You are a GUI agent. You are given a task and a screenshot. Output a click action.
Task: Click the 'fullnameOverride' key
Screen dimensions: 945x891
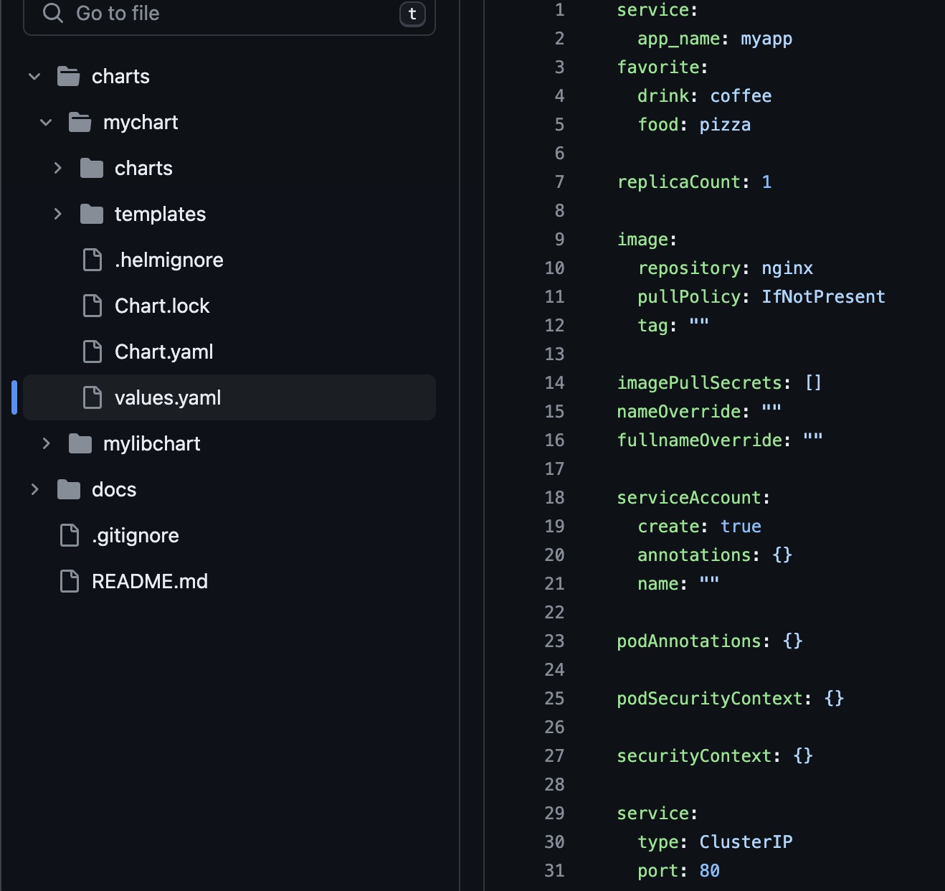[x=699, y=440]
